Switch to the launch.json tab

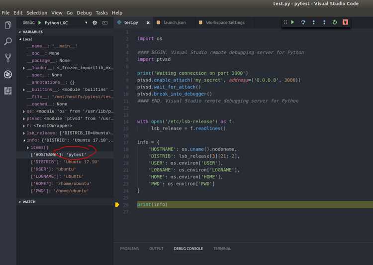point(175,22)
